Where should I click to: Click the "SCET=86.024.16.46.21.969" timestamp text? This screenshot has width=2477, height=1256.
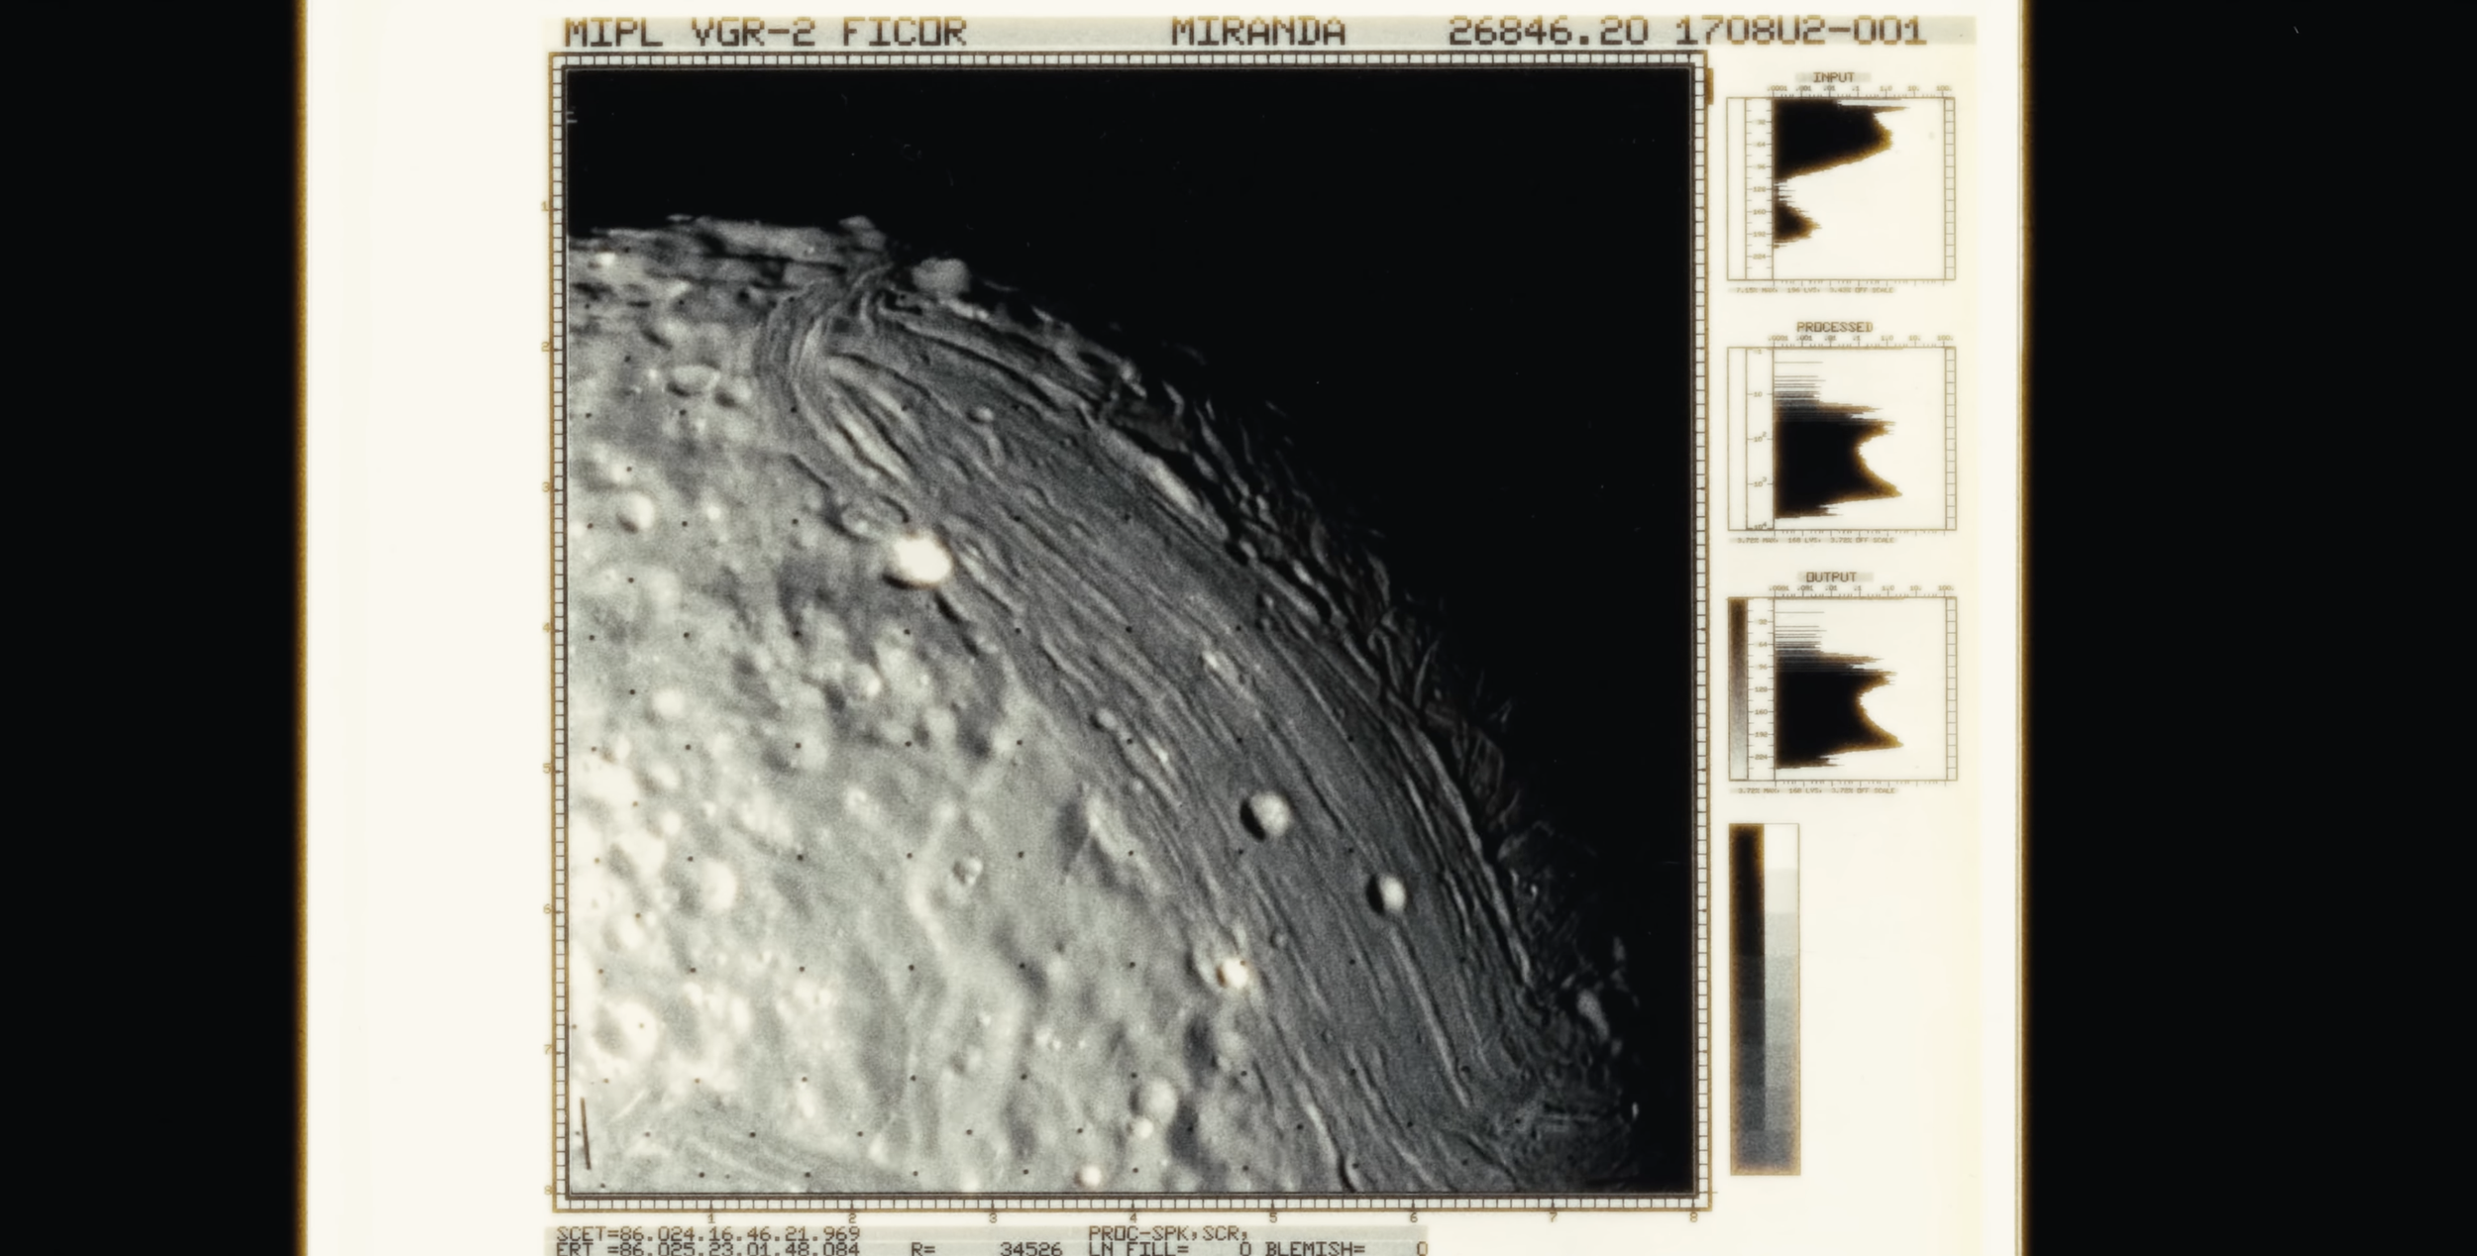tap(708, 1234)
